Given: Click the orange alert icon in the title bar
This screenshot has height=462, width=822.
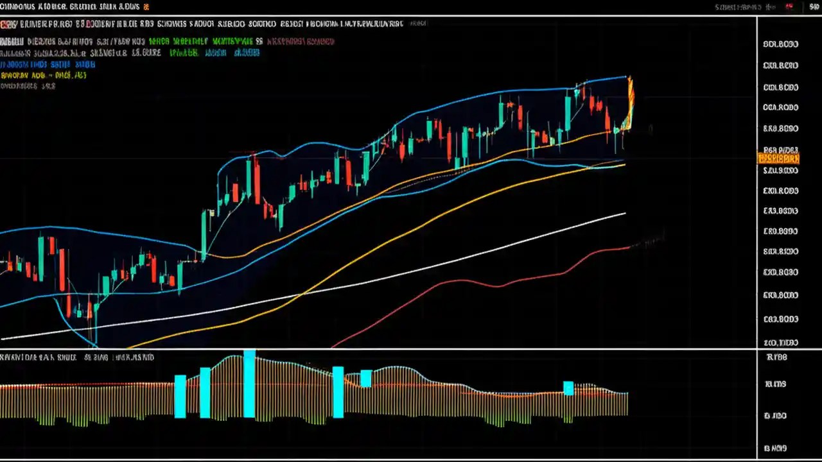Looking at the screenshot, I should click(144, 7).
